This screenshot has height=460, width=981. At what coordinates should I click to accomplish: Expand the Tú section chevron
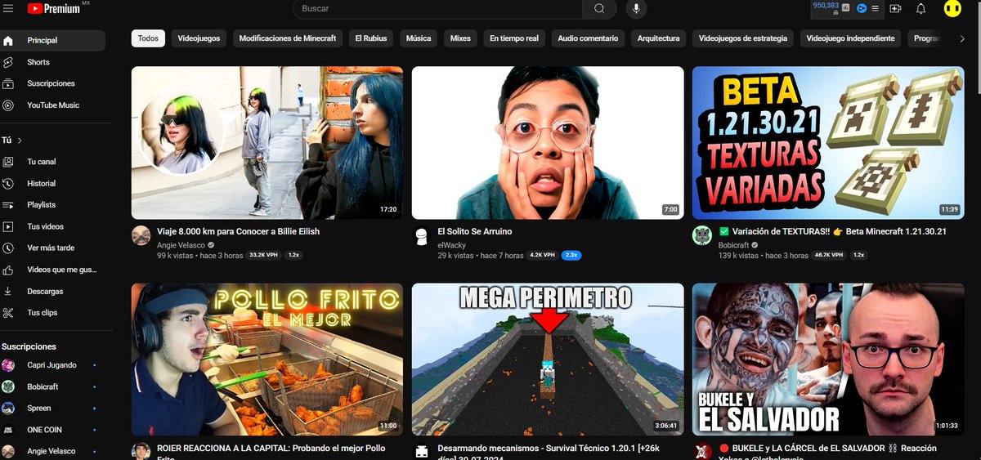point(20,141)
